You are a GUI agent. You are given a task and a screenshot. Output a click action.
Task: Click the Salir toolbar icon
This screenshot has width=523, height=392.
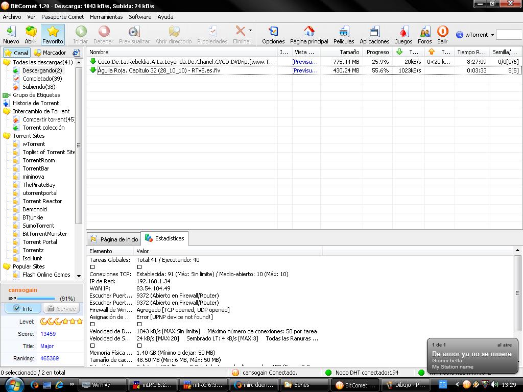(x=442, y=34)
